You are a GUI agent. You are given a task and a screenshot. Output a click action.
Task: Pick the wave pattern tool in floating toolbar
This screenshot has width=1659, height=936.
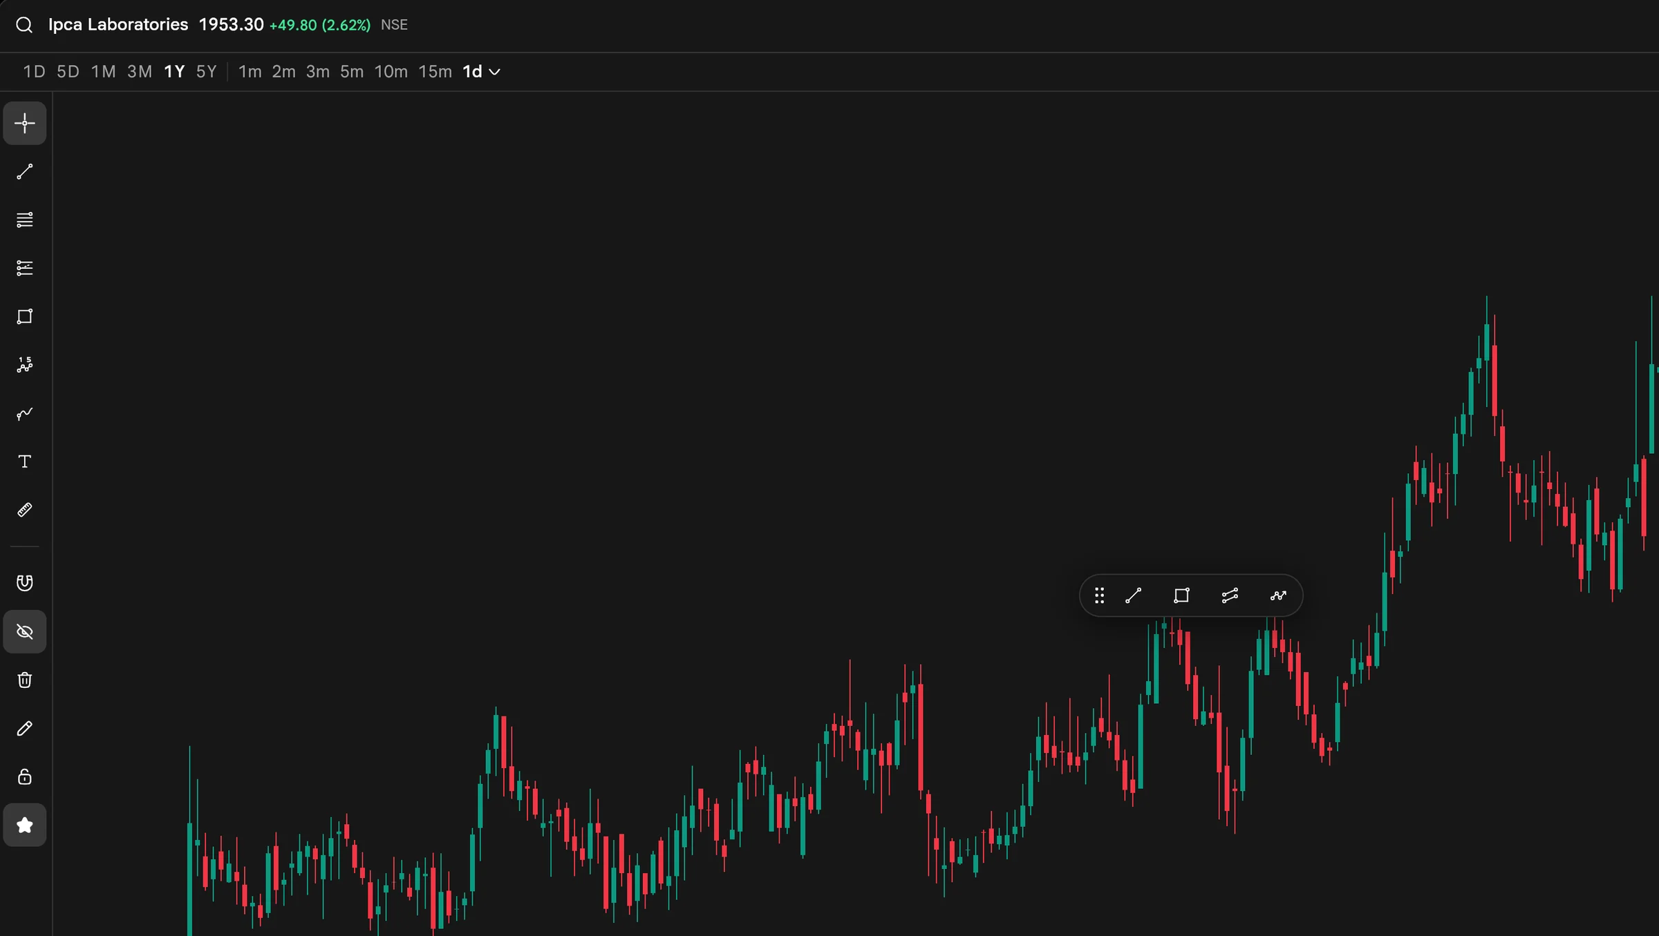1278,595
